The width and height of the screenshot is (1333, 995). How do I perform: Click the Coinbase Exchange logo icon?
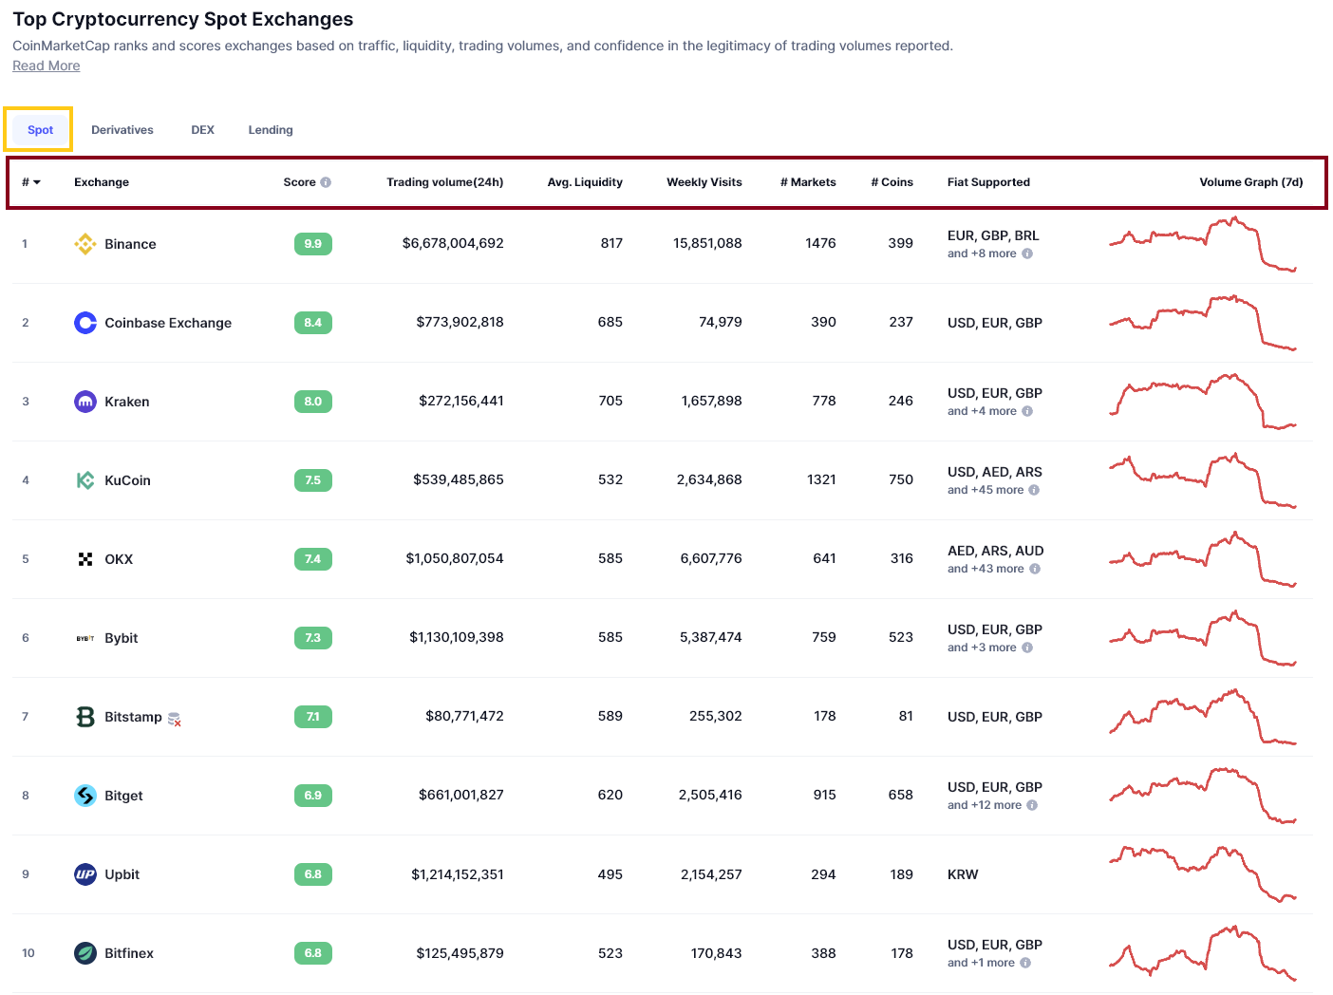(x=85, y=323)
